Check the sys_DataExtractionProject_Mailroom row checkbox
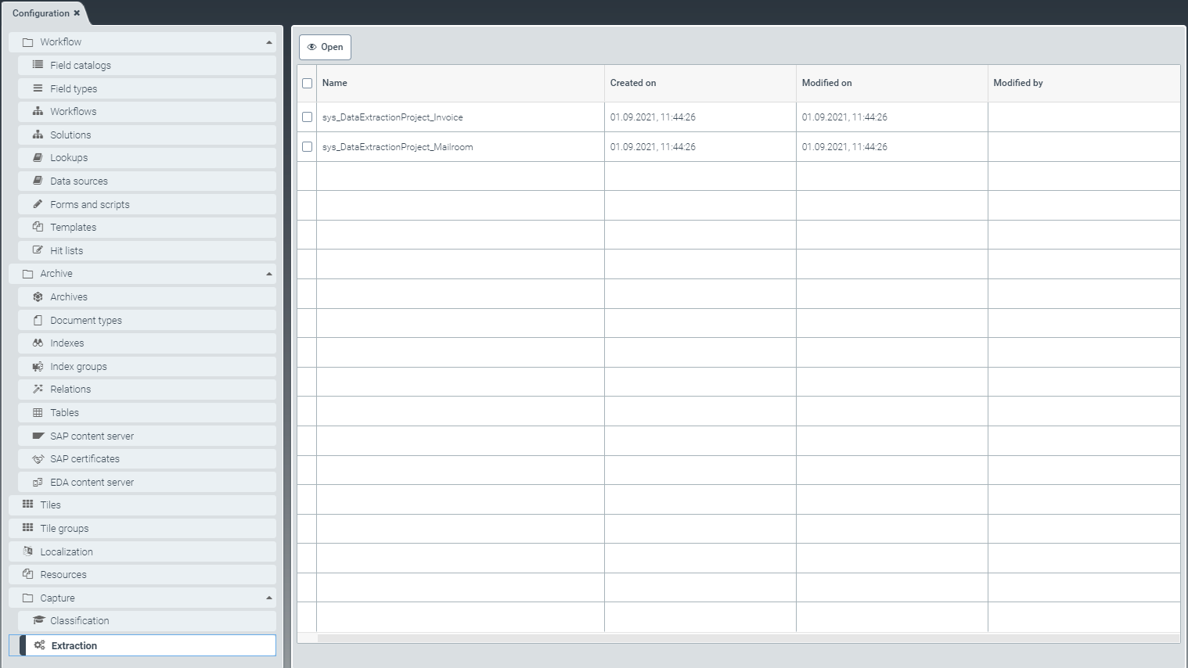Viewport: 1188px width, 668px height. pos(307,147)
